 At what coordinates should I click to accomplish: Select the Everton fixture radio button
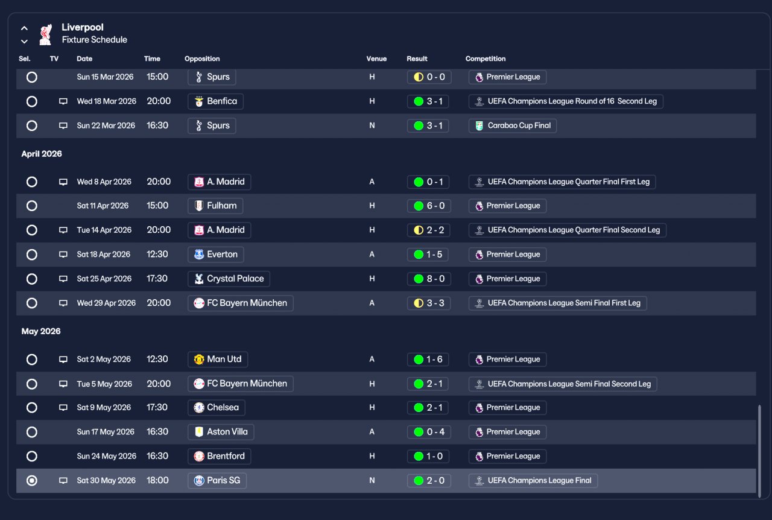pos(32,255)
